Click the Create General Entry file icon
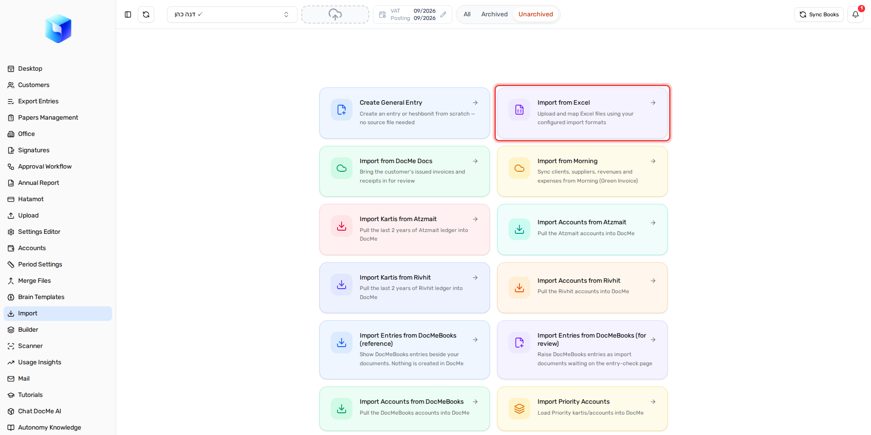This screenshot has width=871, height=435. [x=342, y=110]
